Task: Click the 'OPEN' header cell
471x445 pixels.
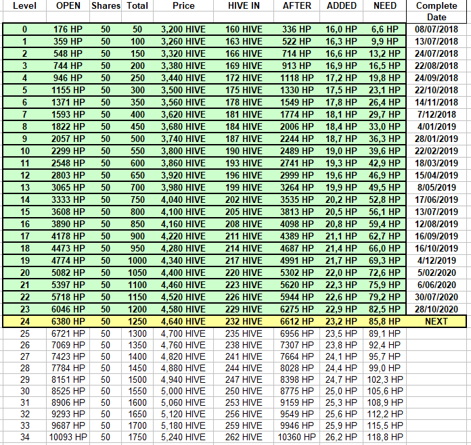Action: coord(68,5)
